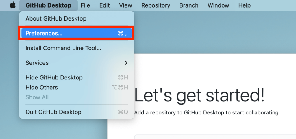Select Install Command Line Tool…
Screen dimensions: 296x139
click(77, 48)
